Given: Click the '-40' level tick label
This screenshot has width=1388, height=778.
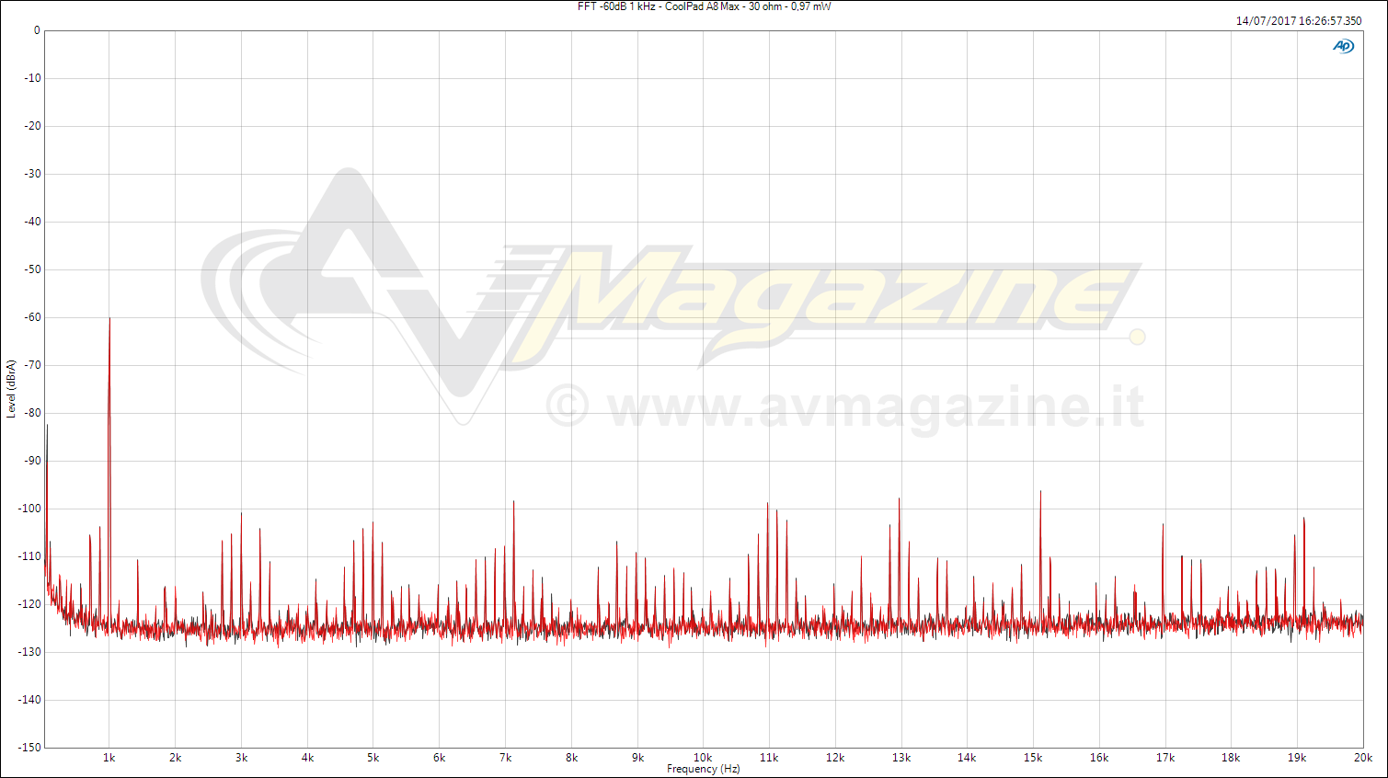Looking at the screenshot, I should [33, 222].
